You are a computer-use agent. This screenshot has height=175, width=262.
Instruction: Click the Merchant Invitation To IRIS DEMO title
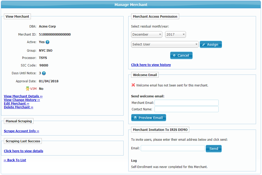tap(160, 130)
